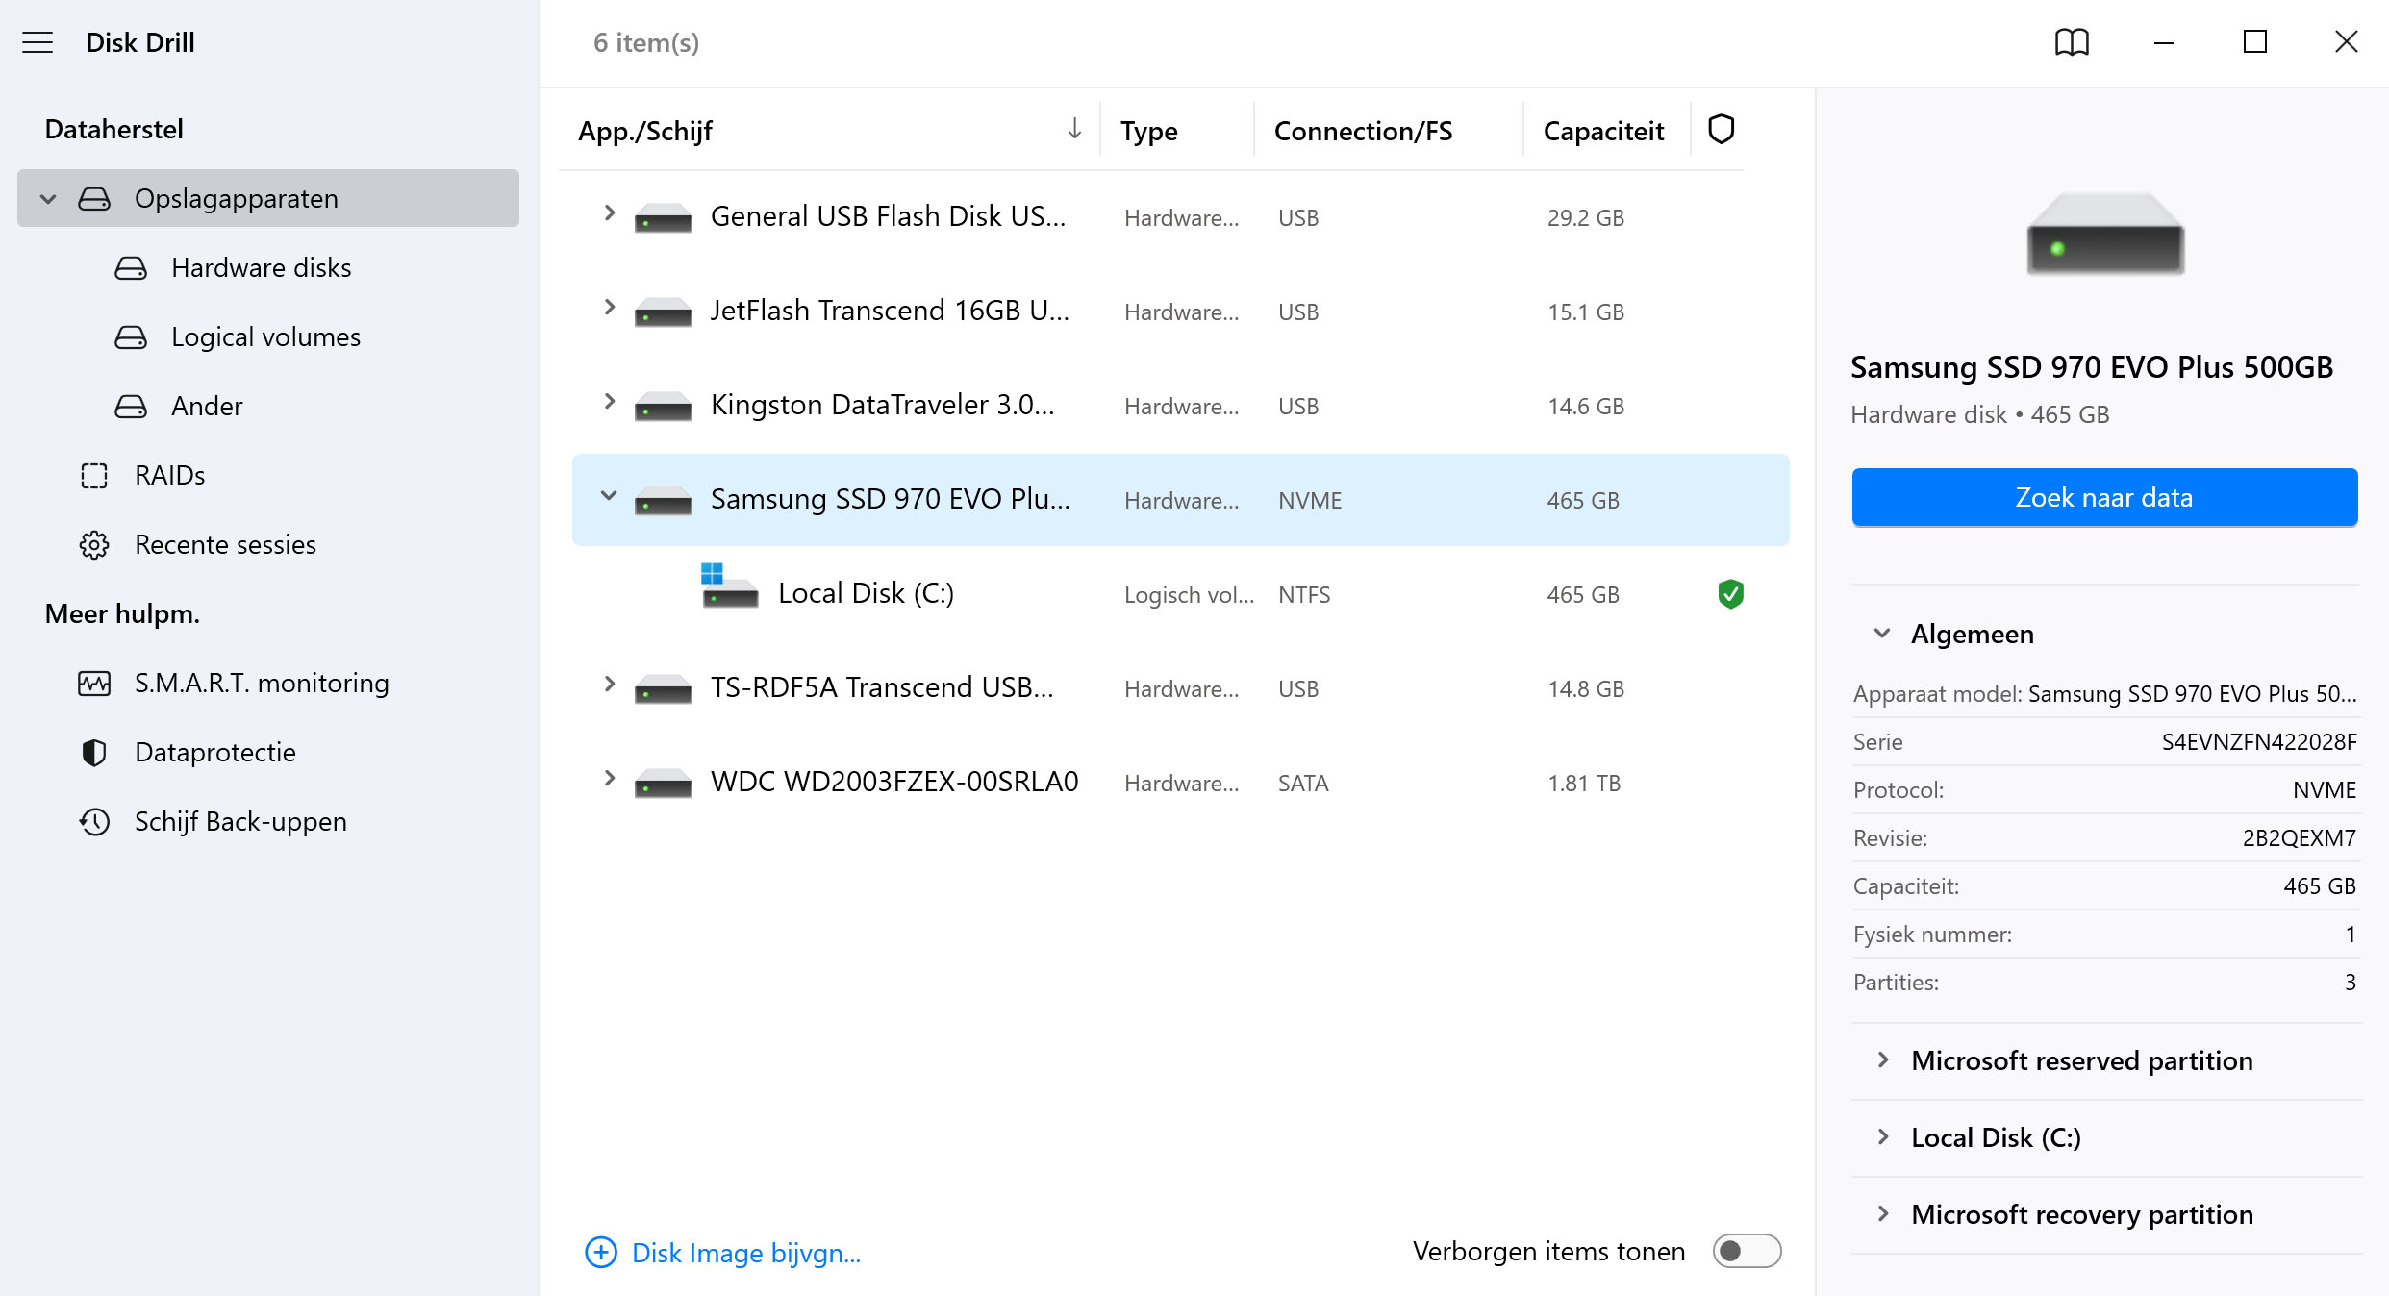Collapse the Samsung SSD 970 EVO row
2389x1296 pixels.
pyautogui.click(x=609, y=496)
